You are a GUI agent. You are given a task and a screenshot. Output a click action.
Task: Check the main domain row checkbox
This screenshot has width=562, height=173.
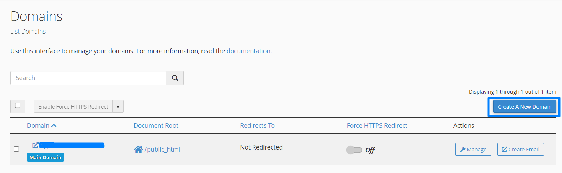[x=16, y=149]
